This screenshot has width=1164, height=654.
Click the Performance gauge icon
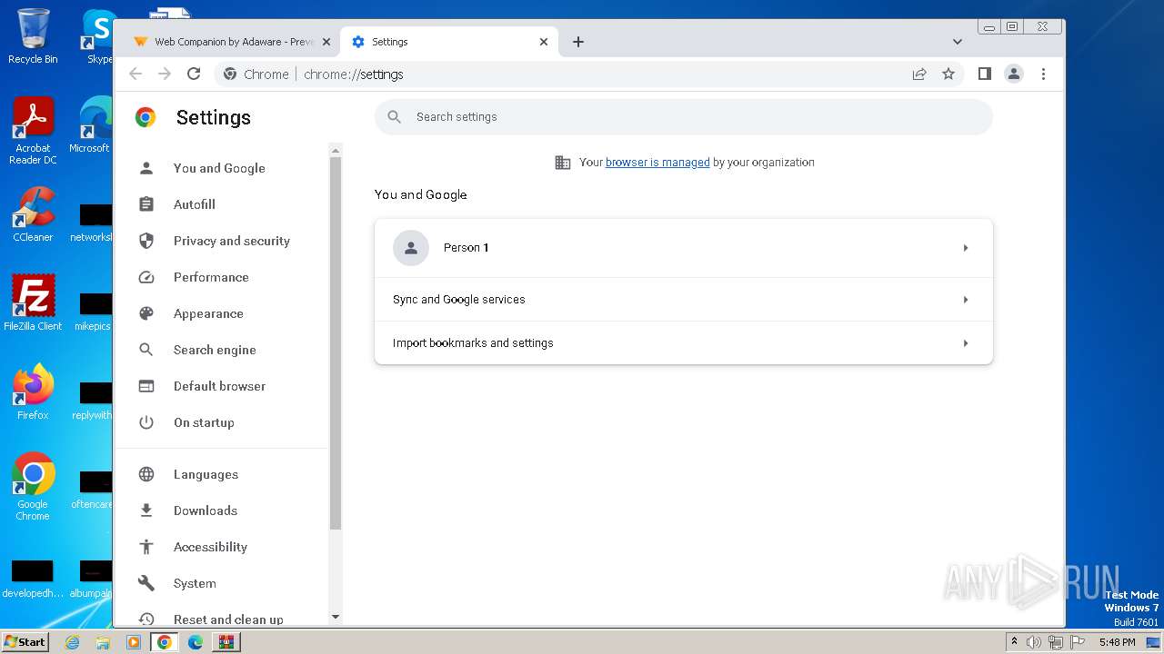pyautogui.click(x=145, y=277)
